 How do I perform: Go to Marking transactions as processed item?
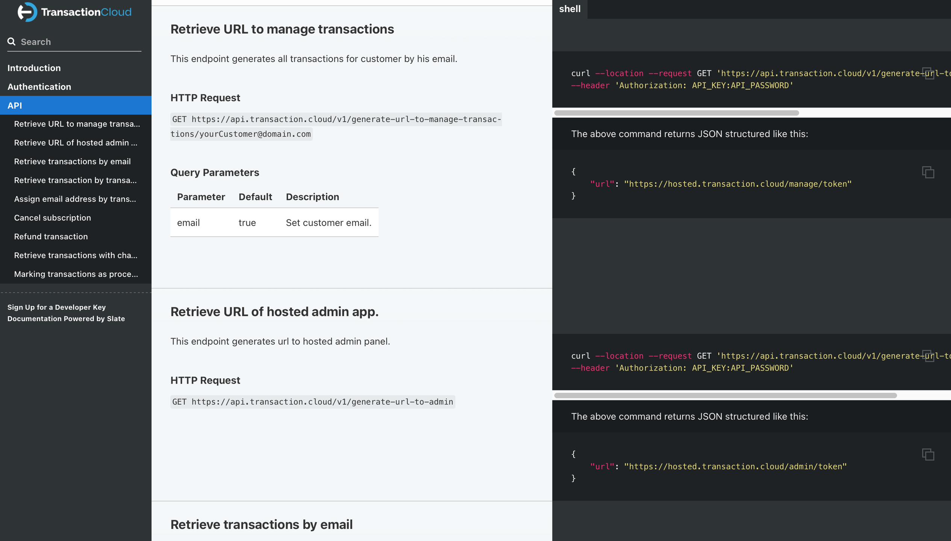tap(76, 274)
